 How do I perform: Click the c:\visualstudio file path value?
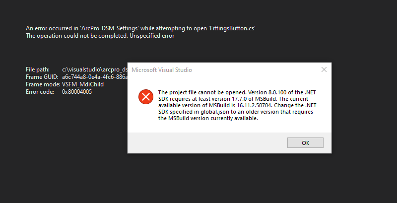94,69
